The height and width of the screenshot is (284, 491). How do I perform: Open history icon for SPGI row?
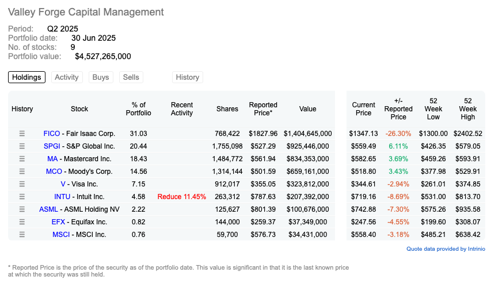point(22,146)
